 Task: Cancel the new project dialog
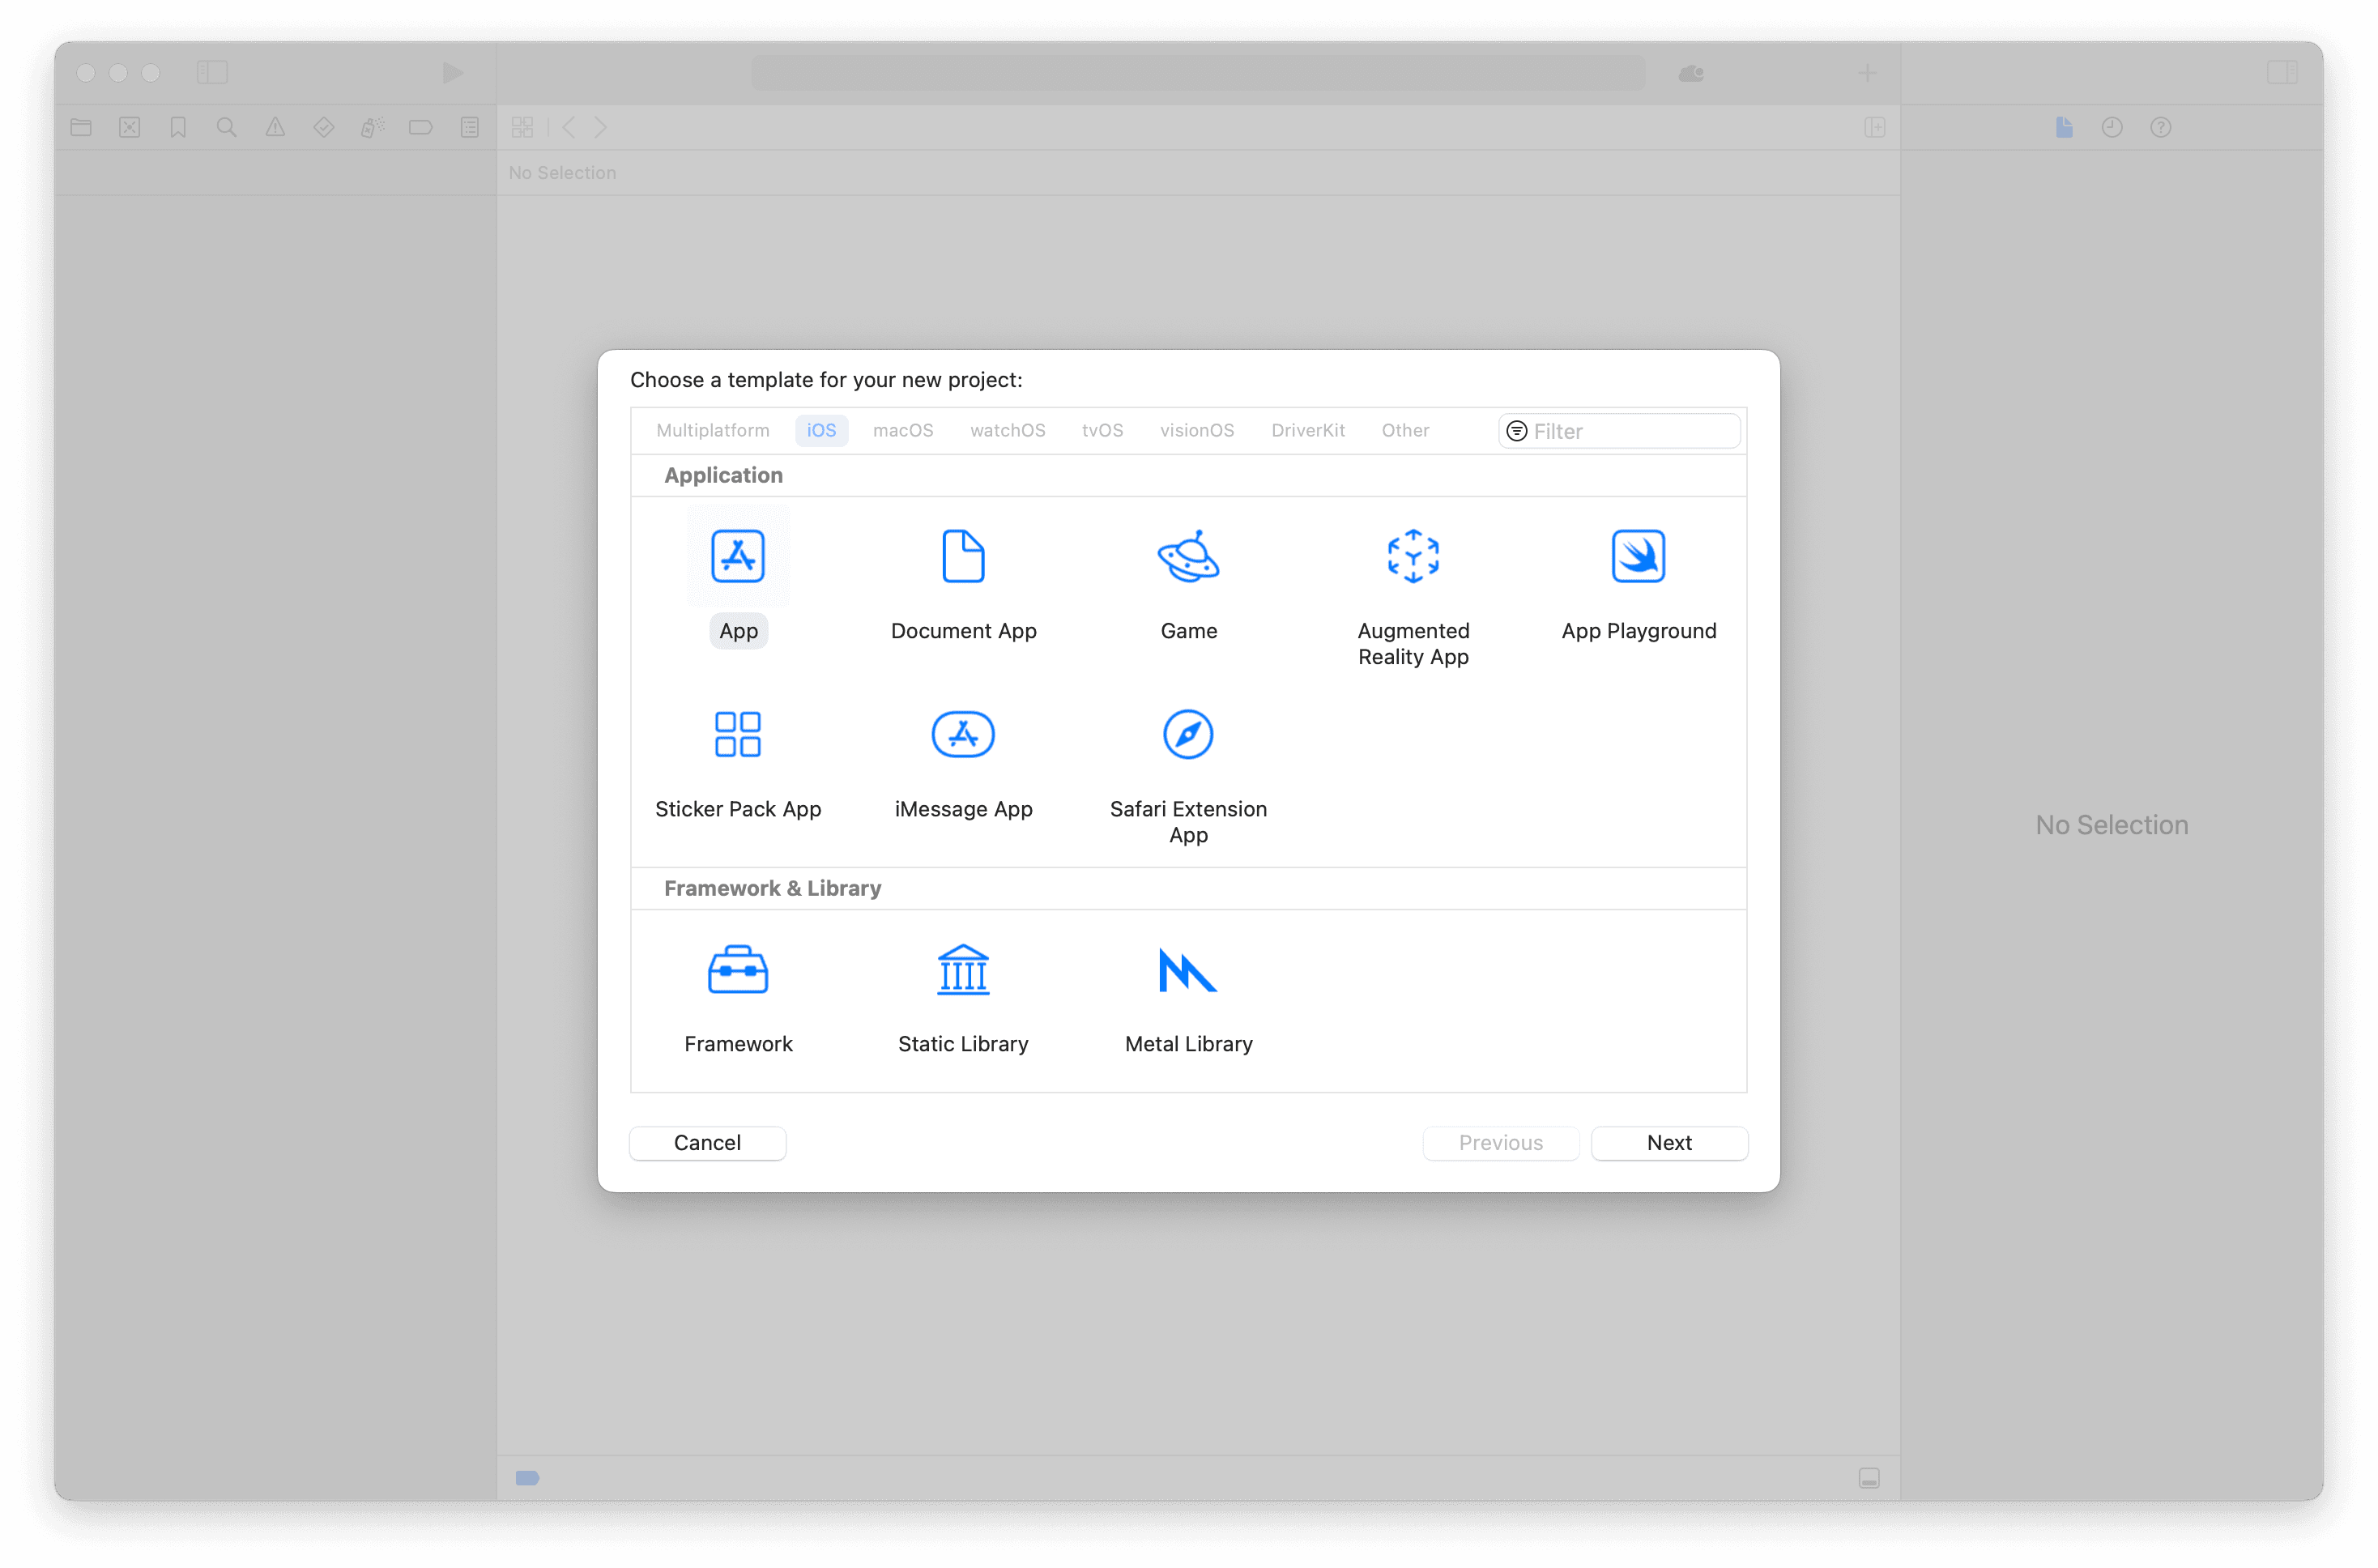(707, 1143)
